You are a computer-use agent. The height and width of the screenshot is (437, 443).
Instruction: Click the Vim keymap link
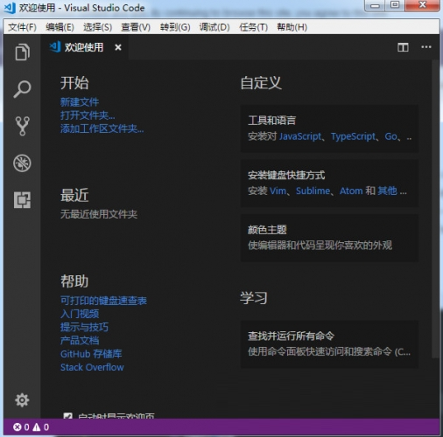coord(278,191)
